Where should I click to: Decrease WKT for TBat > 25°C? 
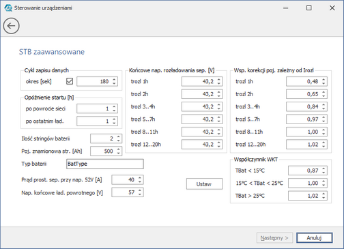[x=324, y=198]
